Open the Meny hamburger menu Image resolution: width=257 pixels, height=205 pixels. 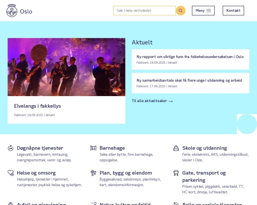coord(203,11)
